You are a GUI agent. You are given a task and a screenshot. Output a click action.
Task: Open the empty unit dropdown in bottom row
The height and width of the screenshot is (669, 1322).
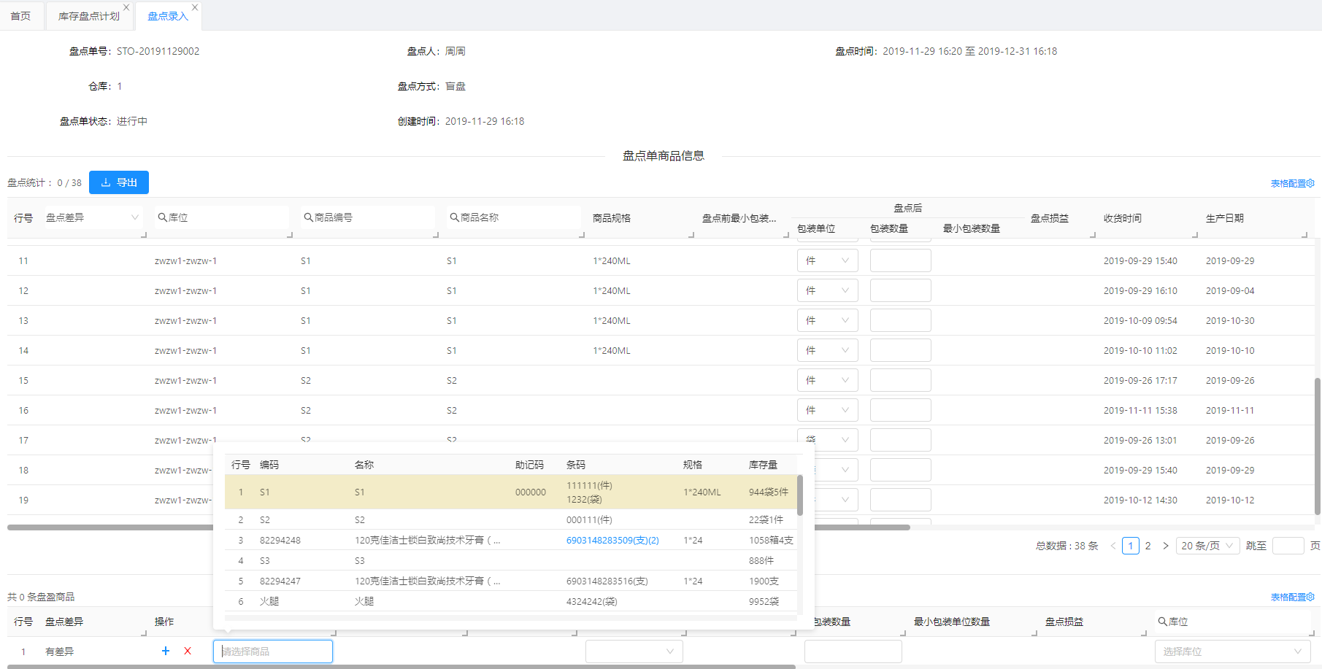[634, 651]
